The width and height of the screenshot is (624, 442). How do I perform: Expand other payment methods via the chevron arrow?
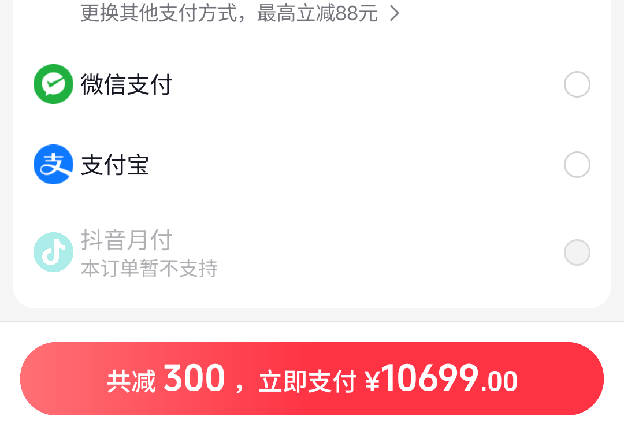[x=395, y=13]
